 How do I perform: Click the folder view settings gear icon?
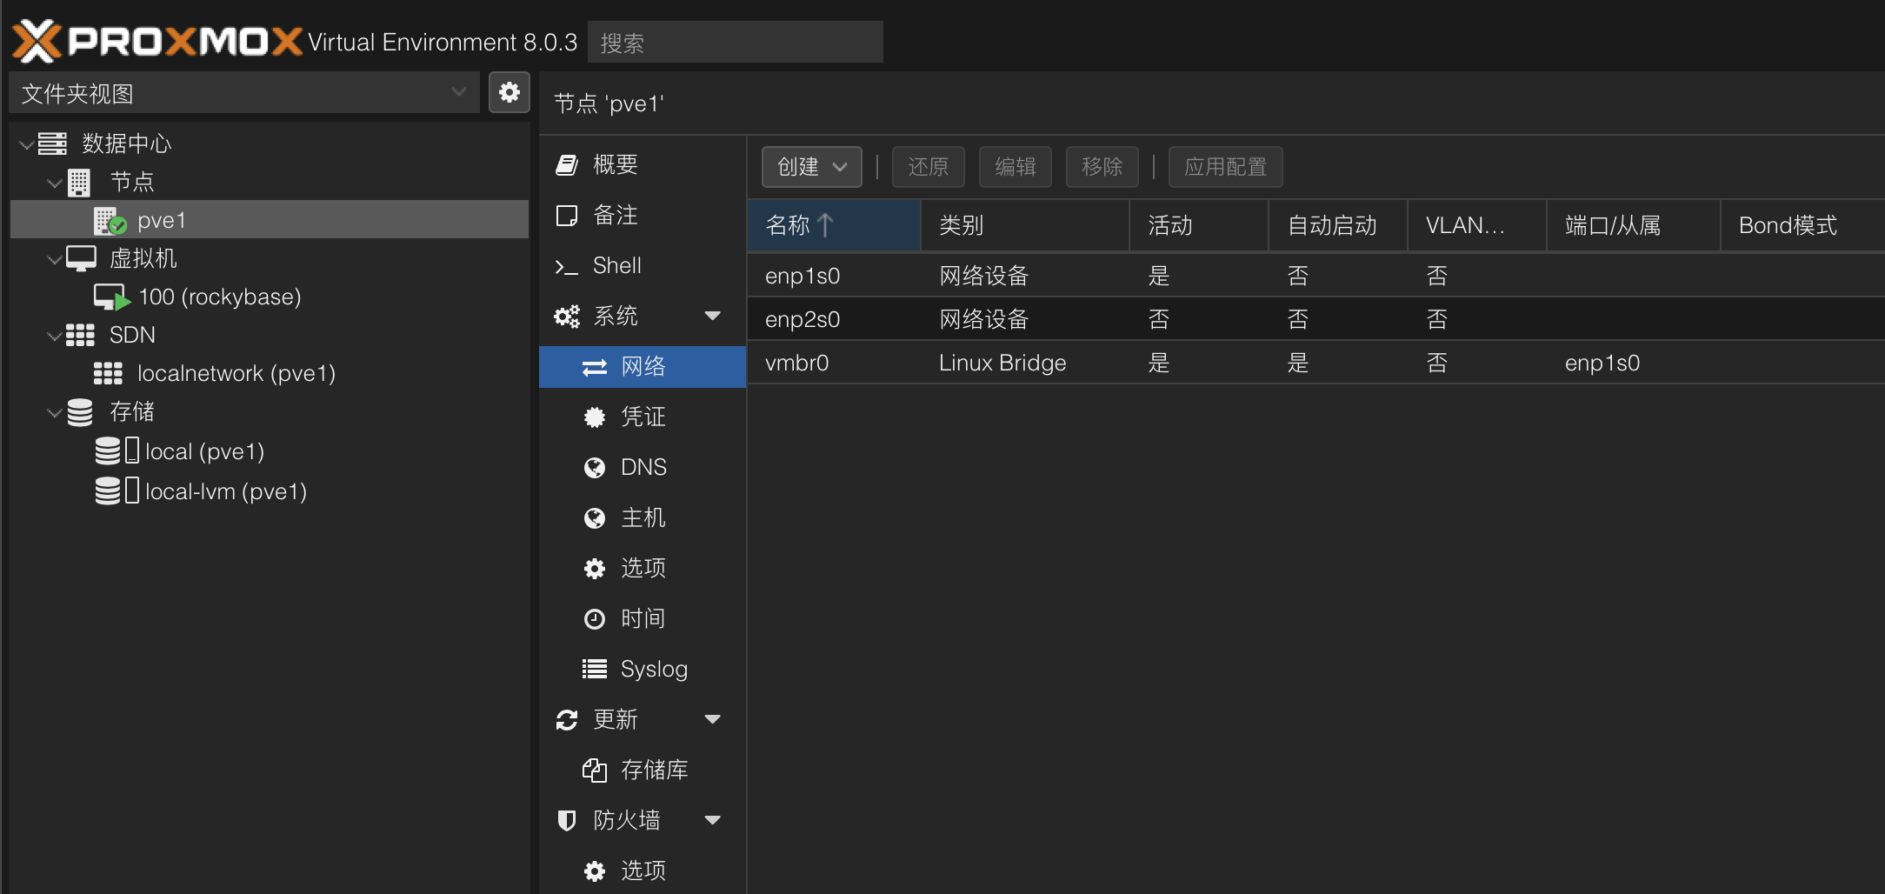coord(510,92)
